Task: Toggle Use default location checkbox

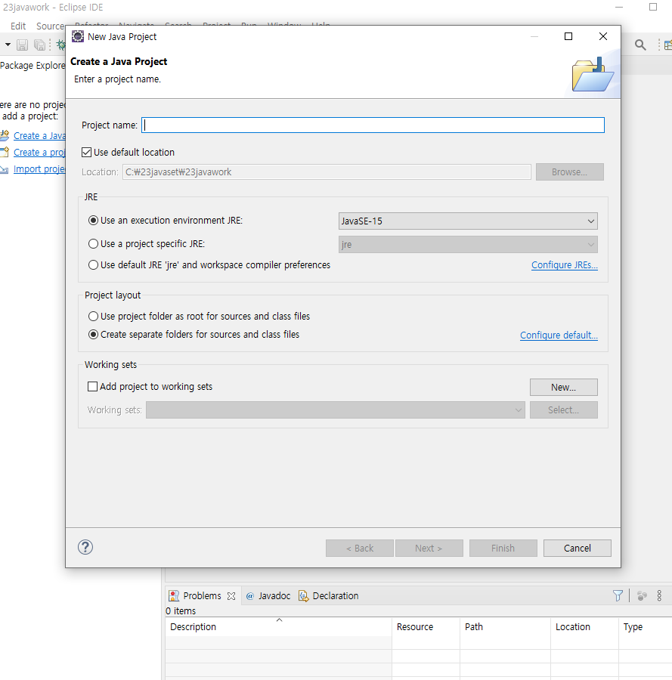Action: pos(86,152)
